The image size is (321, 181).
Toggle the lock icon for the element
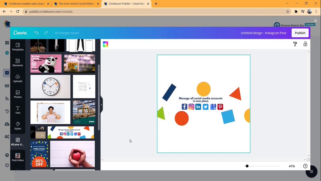(305, 44)
